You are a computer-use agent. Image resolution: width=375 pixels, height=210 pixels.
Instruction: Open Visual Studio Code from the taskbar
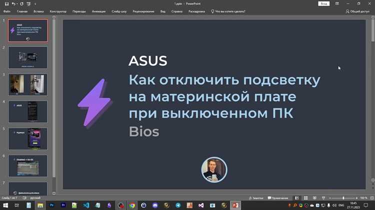[x=86, y=205]
